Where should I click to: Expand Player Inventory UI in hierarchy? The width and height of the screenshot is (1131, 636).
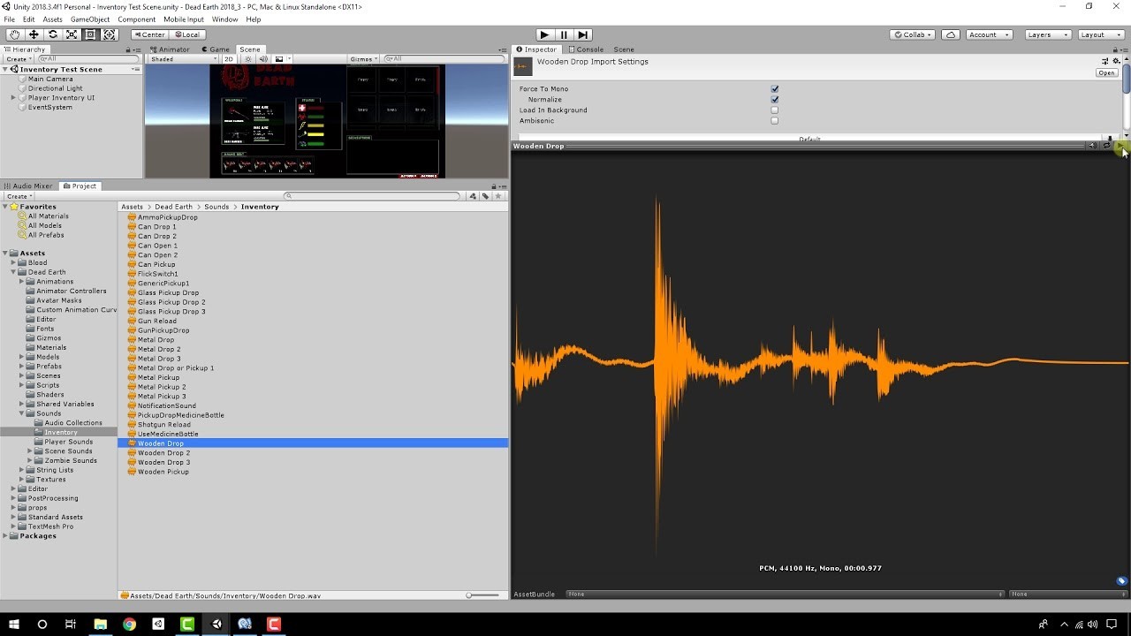coord(13,98)
